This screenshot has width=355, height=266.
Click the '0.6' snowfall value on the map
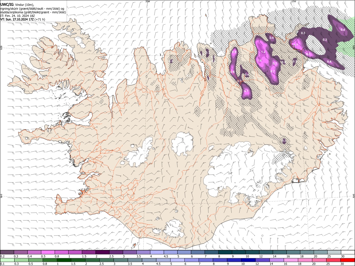pos(232,72)
